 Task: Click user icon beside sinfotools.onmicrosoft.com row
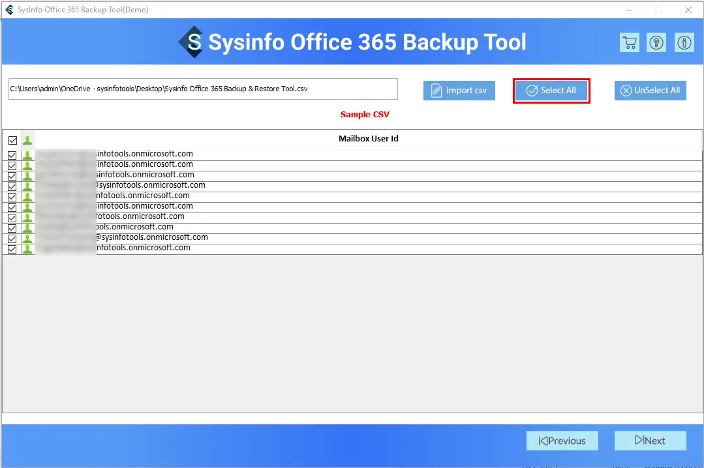click(27, 176)
